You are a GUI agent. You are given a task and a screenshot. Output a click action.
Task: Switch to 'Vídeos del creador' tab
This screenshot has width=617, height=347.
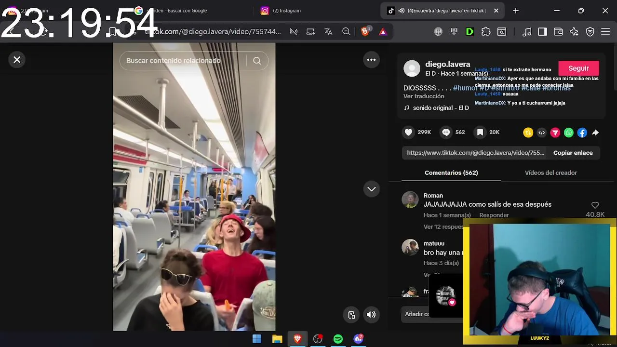pyautogui.click(x=551, y=173)
